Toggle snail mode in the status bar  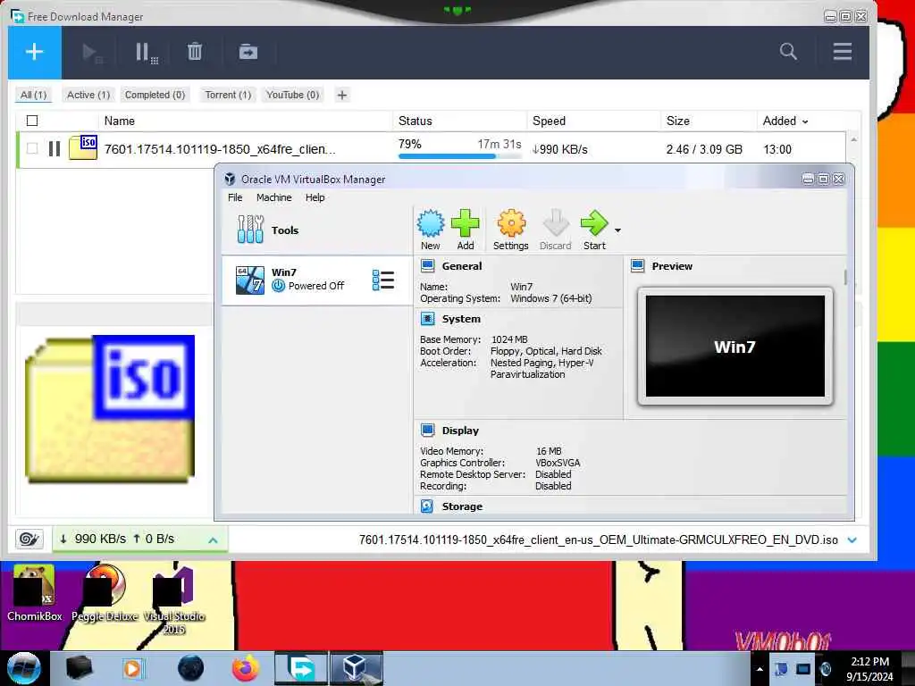coord(29,539)
